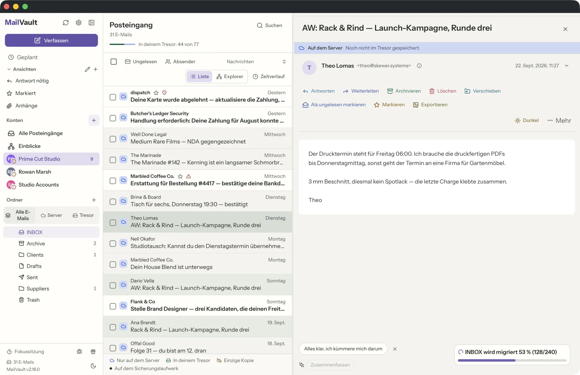Click the INBOX migration progress bar
Viewport: 580px width, 375px height.
[512, 361]
